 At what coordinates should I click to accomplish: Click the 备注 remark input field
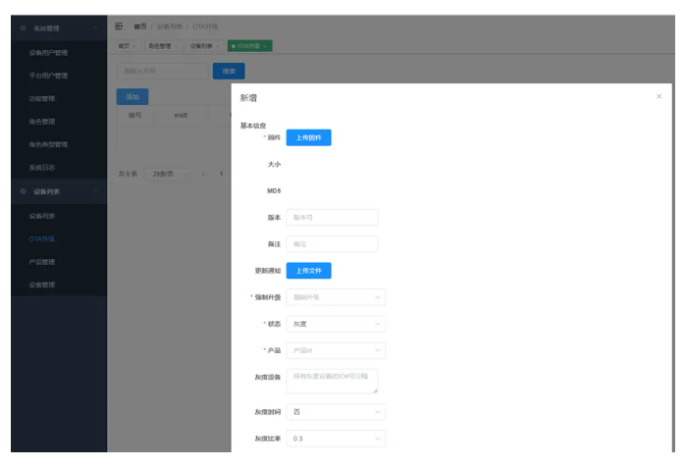tap(332, 243)
